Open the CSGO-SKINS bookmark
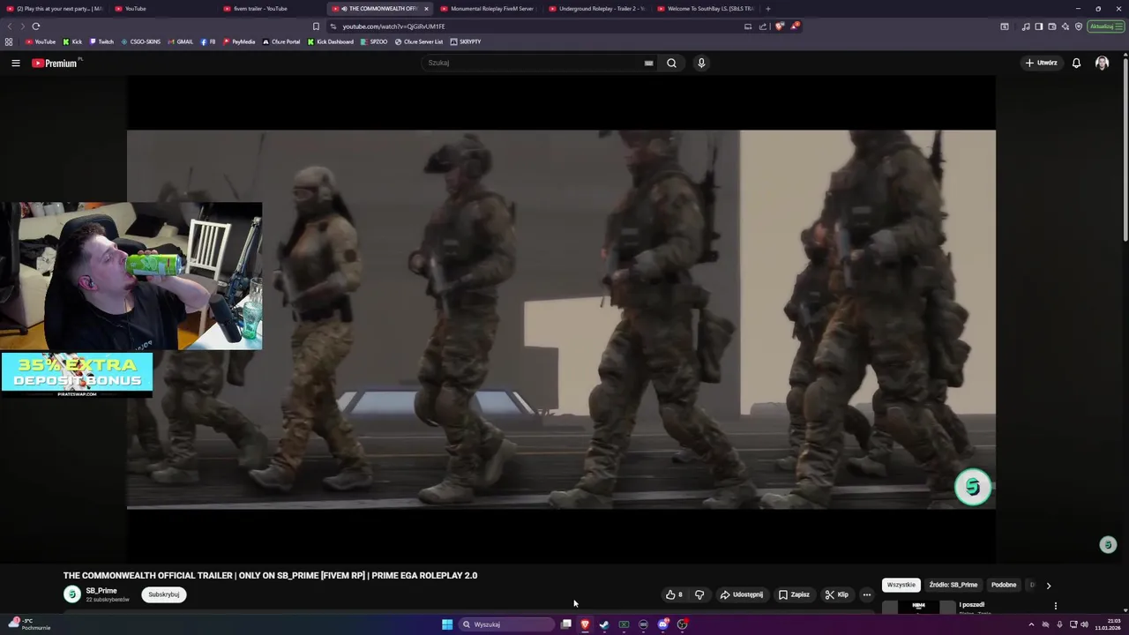The height and width of the screenshot is (635, 1129). (141, 41)
